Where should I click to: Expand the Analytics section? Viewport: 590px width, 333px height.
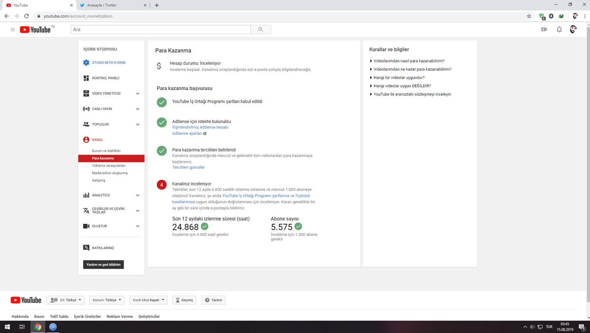coord(138,195)
